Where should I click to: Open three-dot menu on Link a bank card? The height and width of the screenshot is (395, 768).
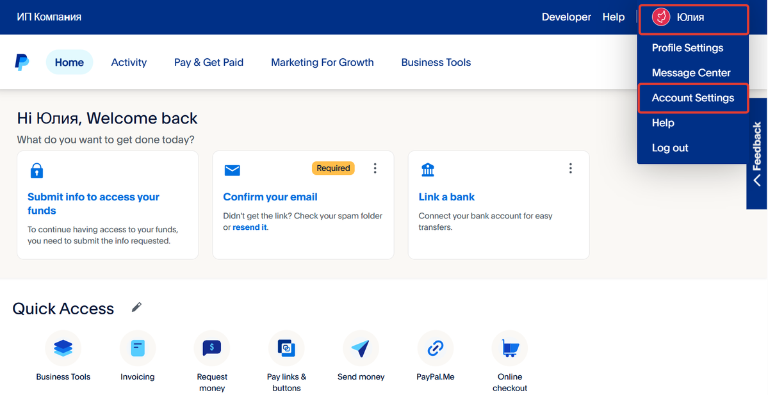click(571, 168)
